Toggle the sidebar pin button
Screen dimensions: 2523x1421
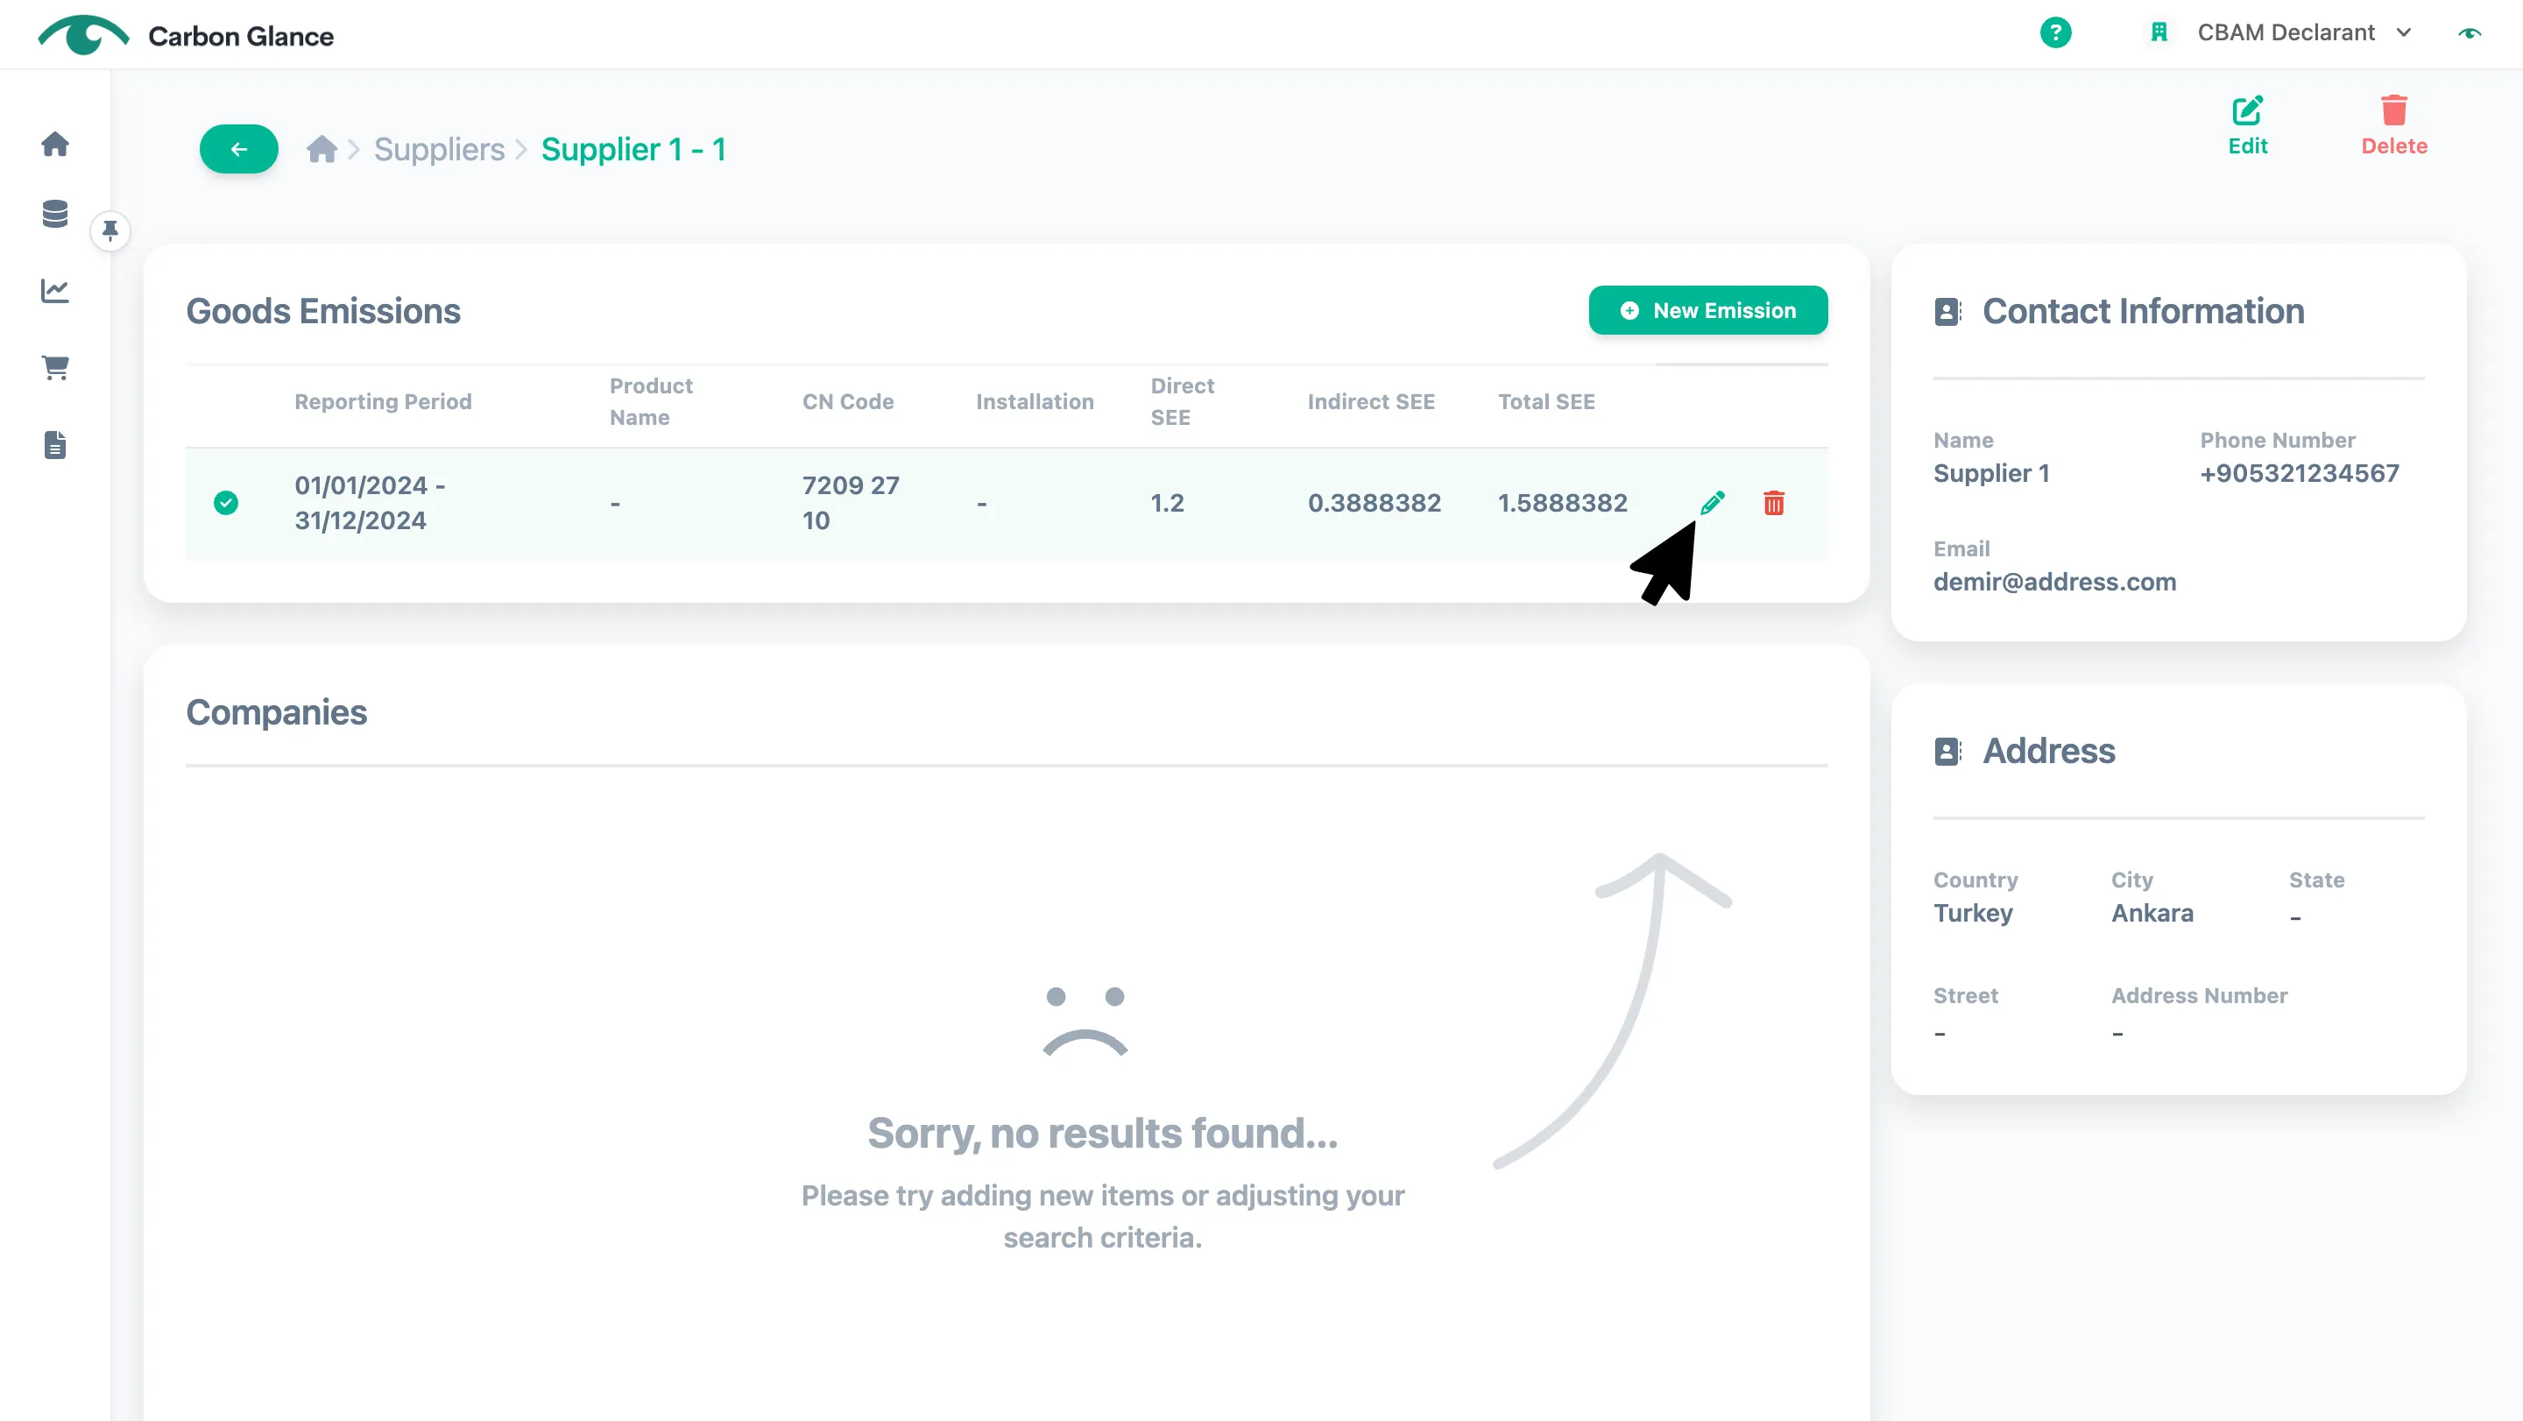click(x=110, y=231)
